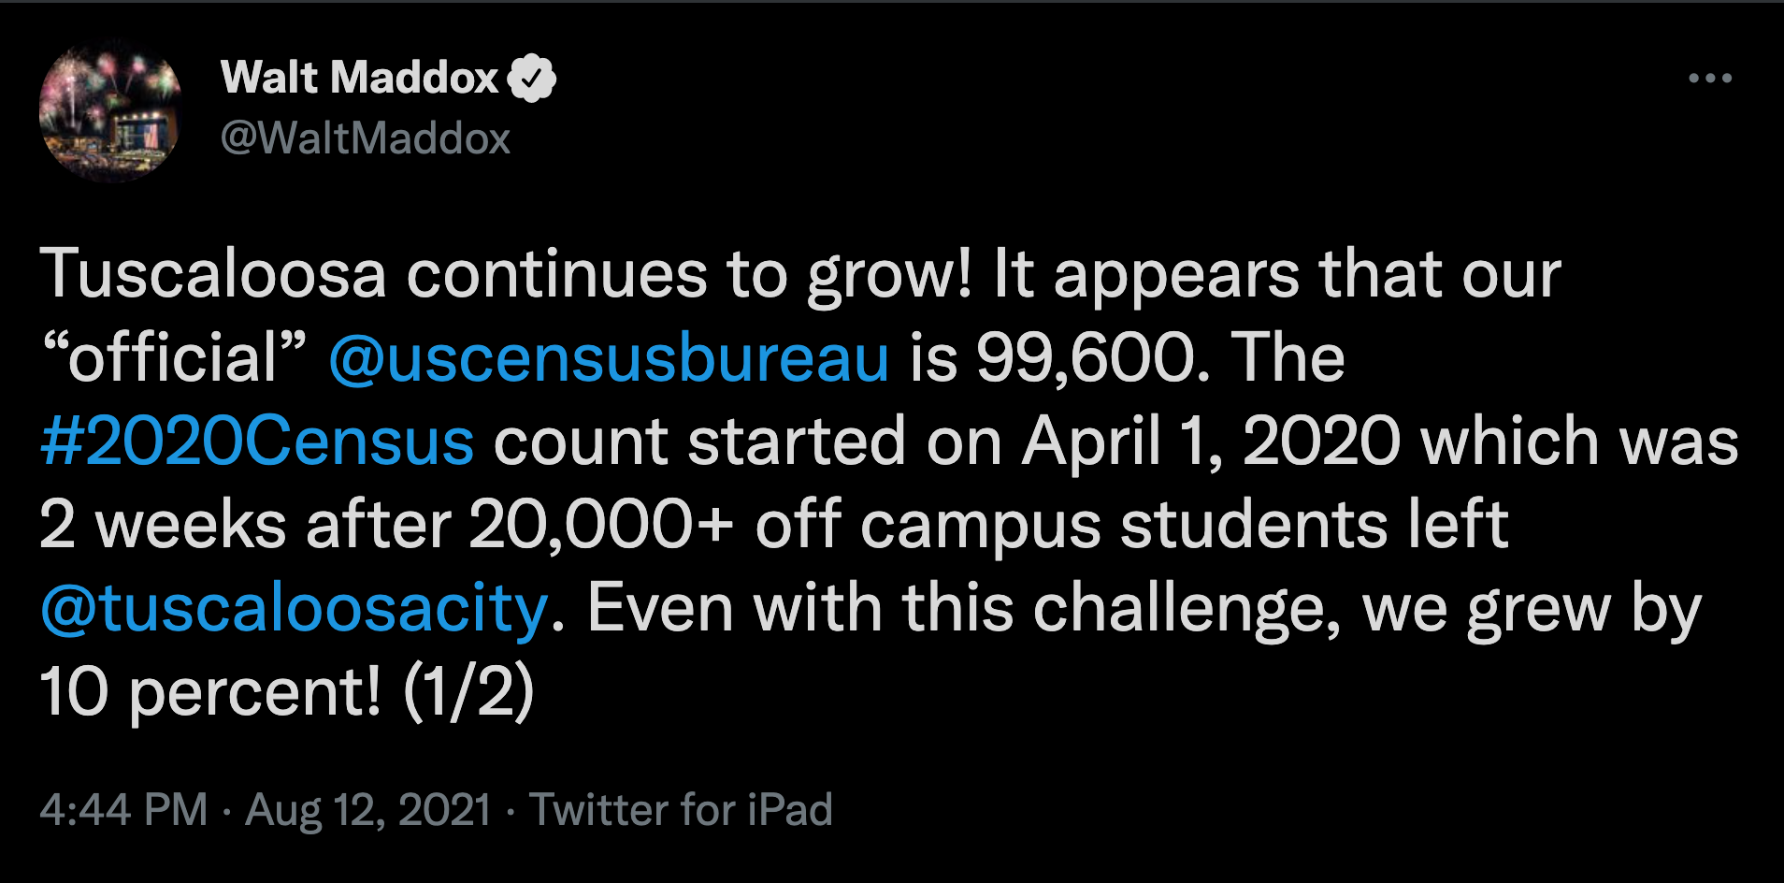Open the @uscensusbureau mention

pyautogui.click(x=608, y=358)
